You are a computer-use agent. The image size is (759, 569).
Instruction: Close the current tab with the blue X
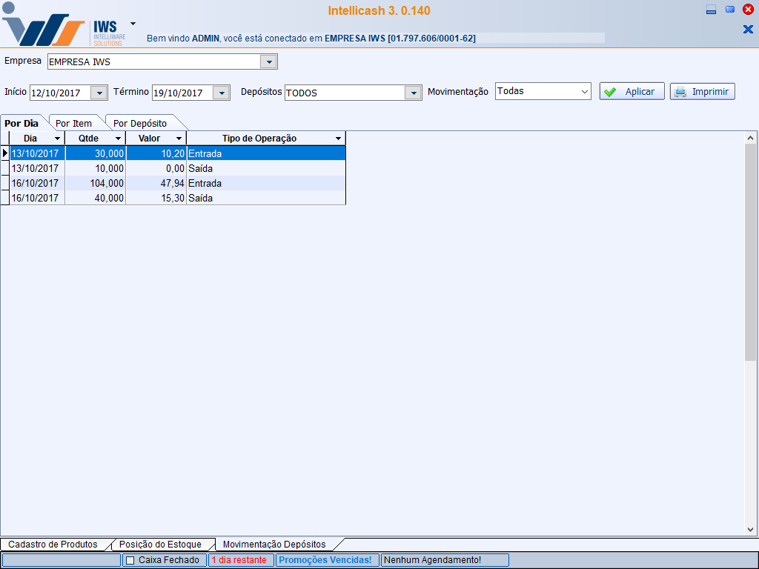[x=748, y=29]
